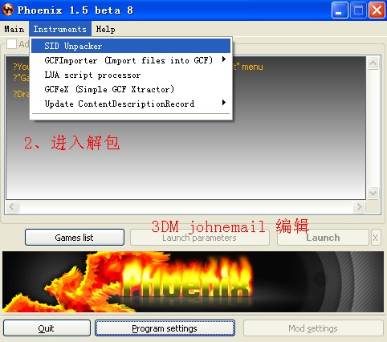
Task: Toggle the checkbox below the Main menu
Action: tap(11, 44)
